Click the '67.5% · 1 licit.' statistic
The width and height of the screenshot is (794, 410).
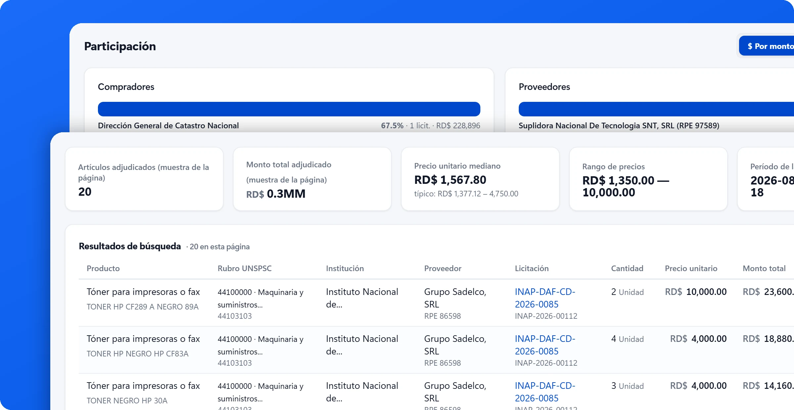tap(405, 126)
